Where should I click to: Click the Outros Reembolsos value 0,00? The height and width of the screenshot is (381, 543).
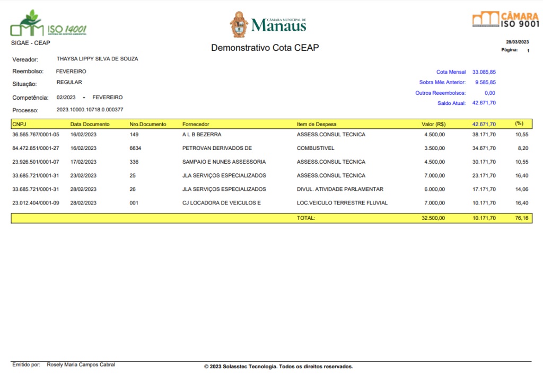click(x=489, y=93)
